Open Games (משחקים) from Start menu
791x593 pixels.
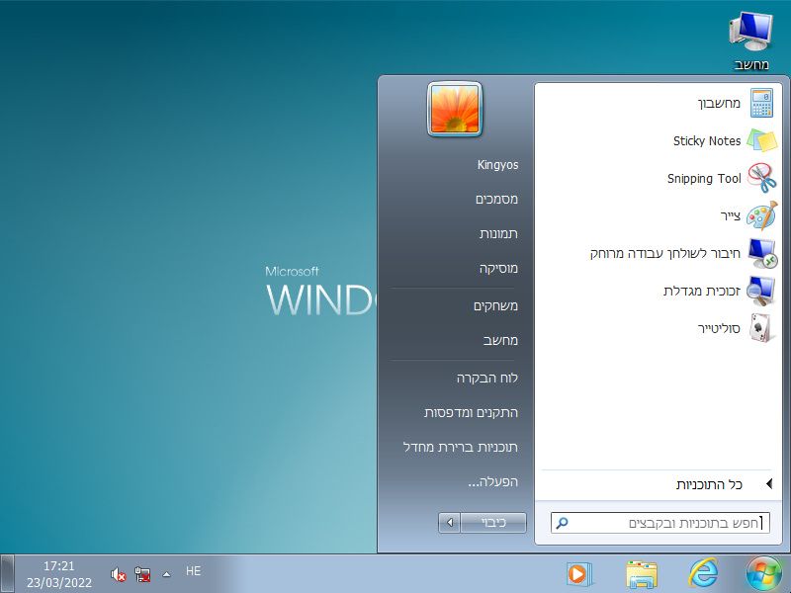pyautogui.click(x=495, y=306)
